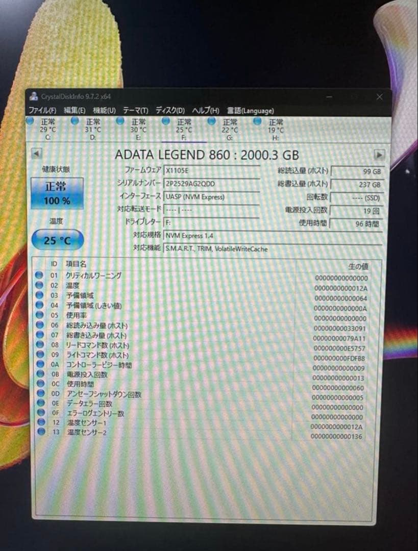Click the drive G: status circle icon

point(211,121)
